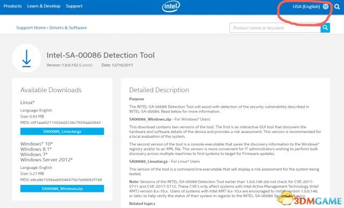Open the Products menu

coord(12,6)
